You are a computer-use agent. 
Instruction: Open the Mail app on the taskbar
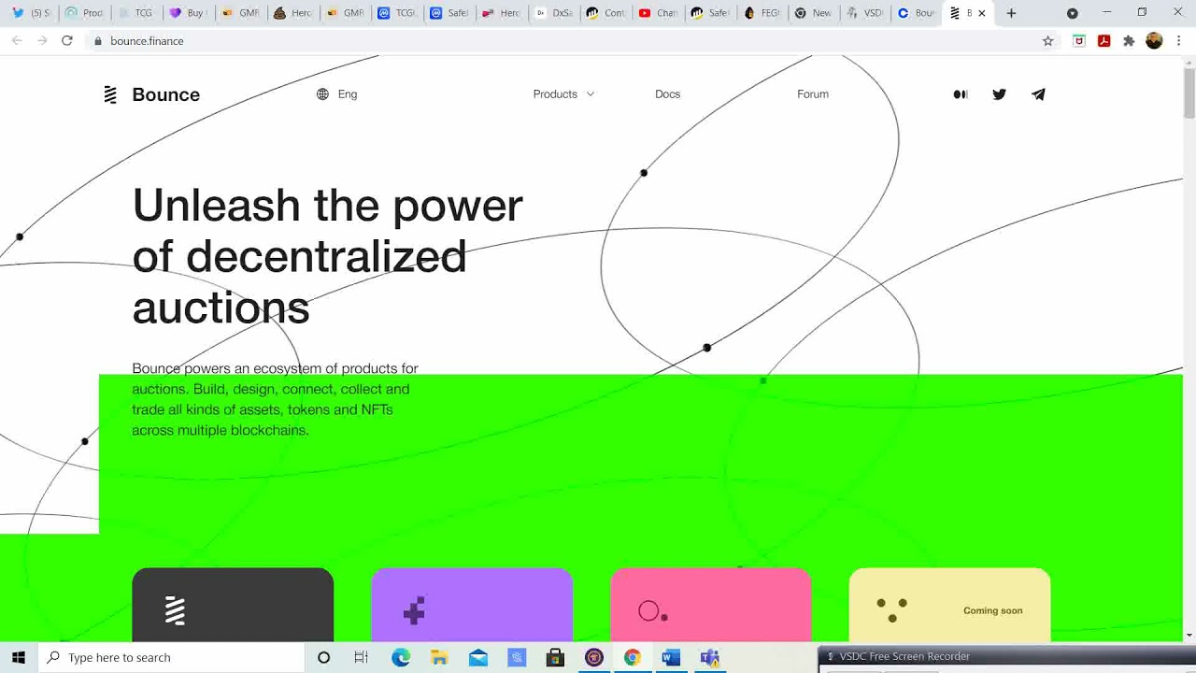478,657
